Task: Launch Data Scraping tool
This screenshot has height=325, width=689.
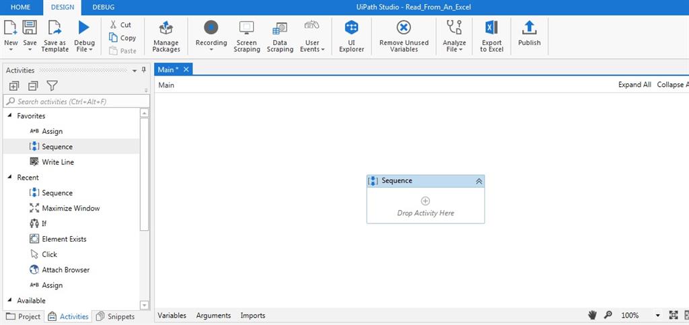Action: pyautogui.click(x=280, y=37)
